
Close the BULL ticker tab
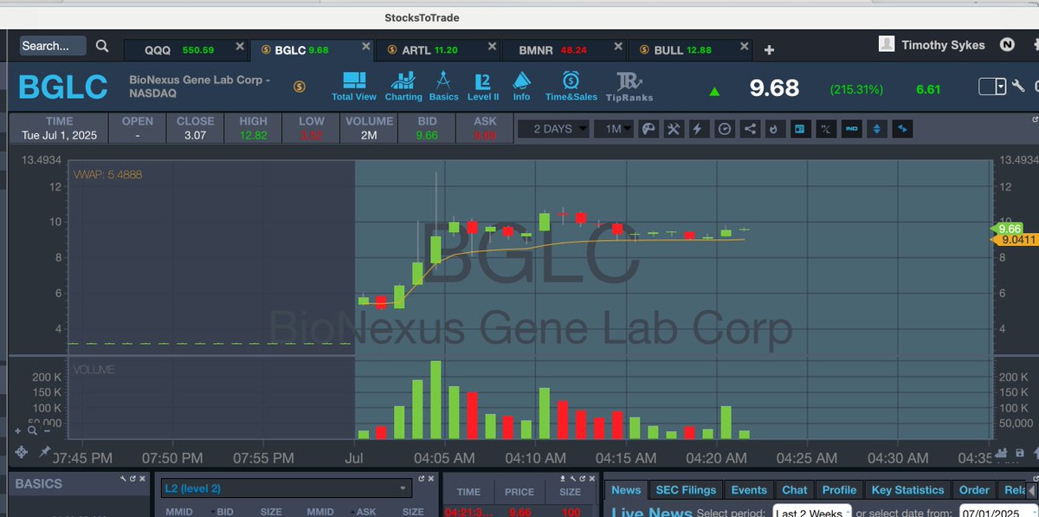pyautogui.click(x=745, y=47)
